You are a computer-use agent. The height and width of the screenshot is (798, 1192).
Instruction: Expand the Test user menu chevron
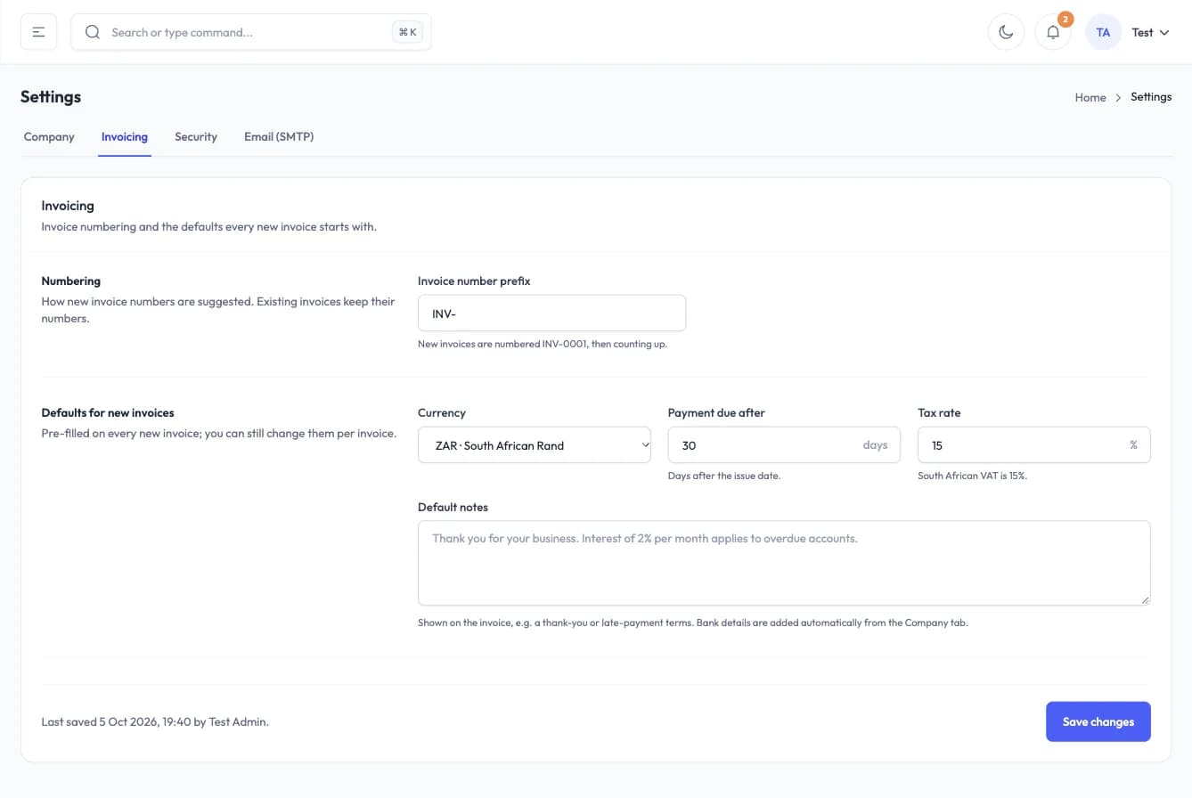pyautogui.click(x=1163, y=33)
